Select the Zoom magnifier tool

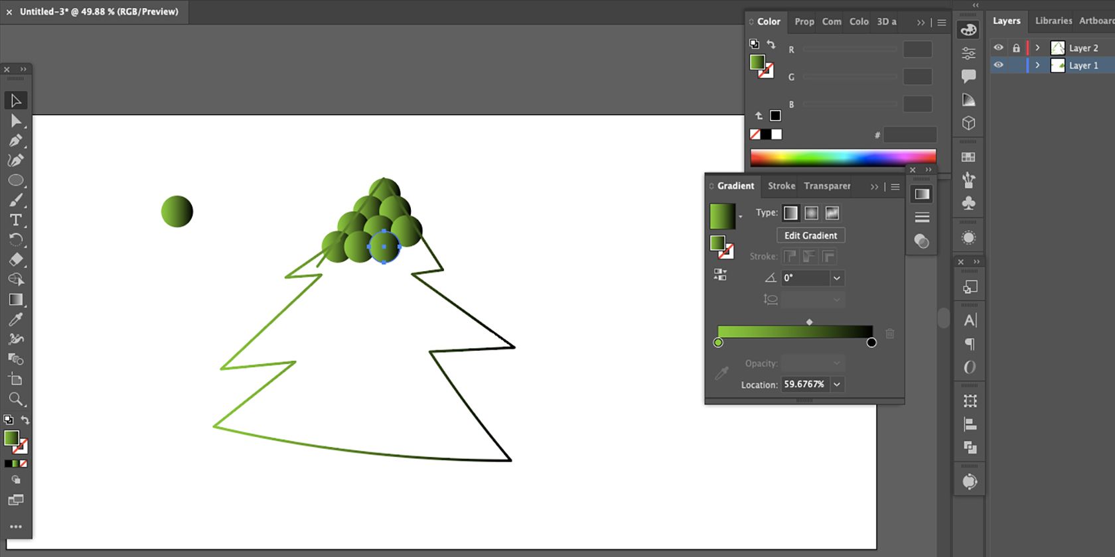tap(16, 399)
